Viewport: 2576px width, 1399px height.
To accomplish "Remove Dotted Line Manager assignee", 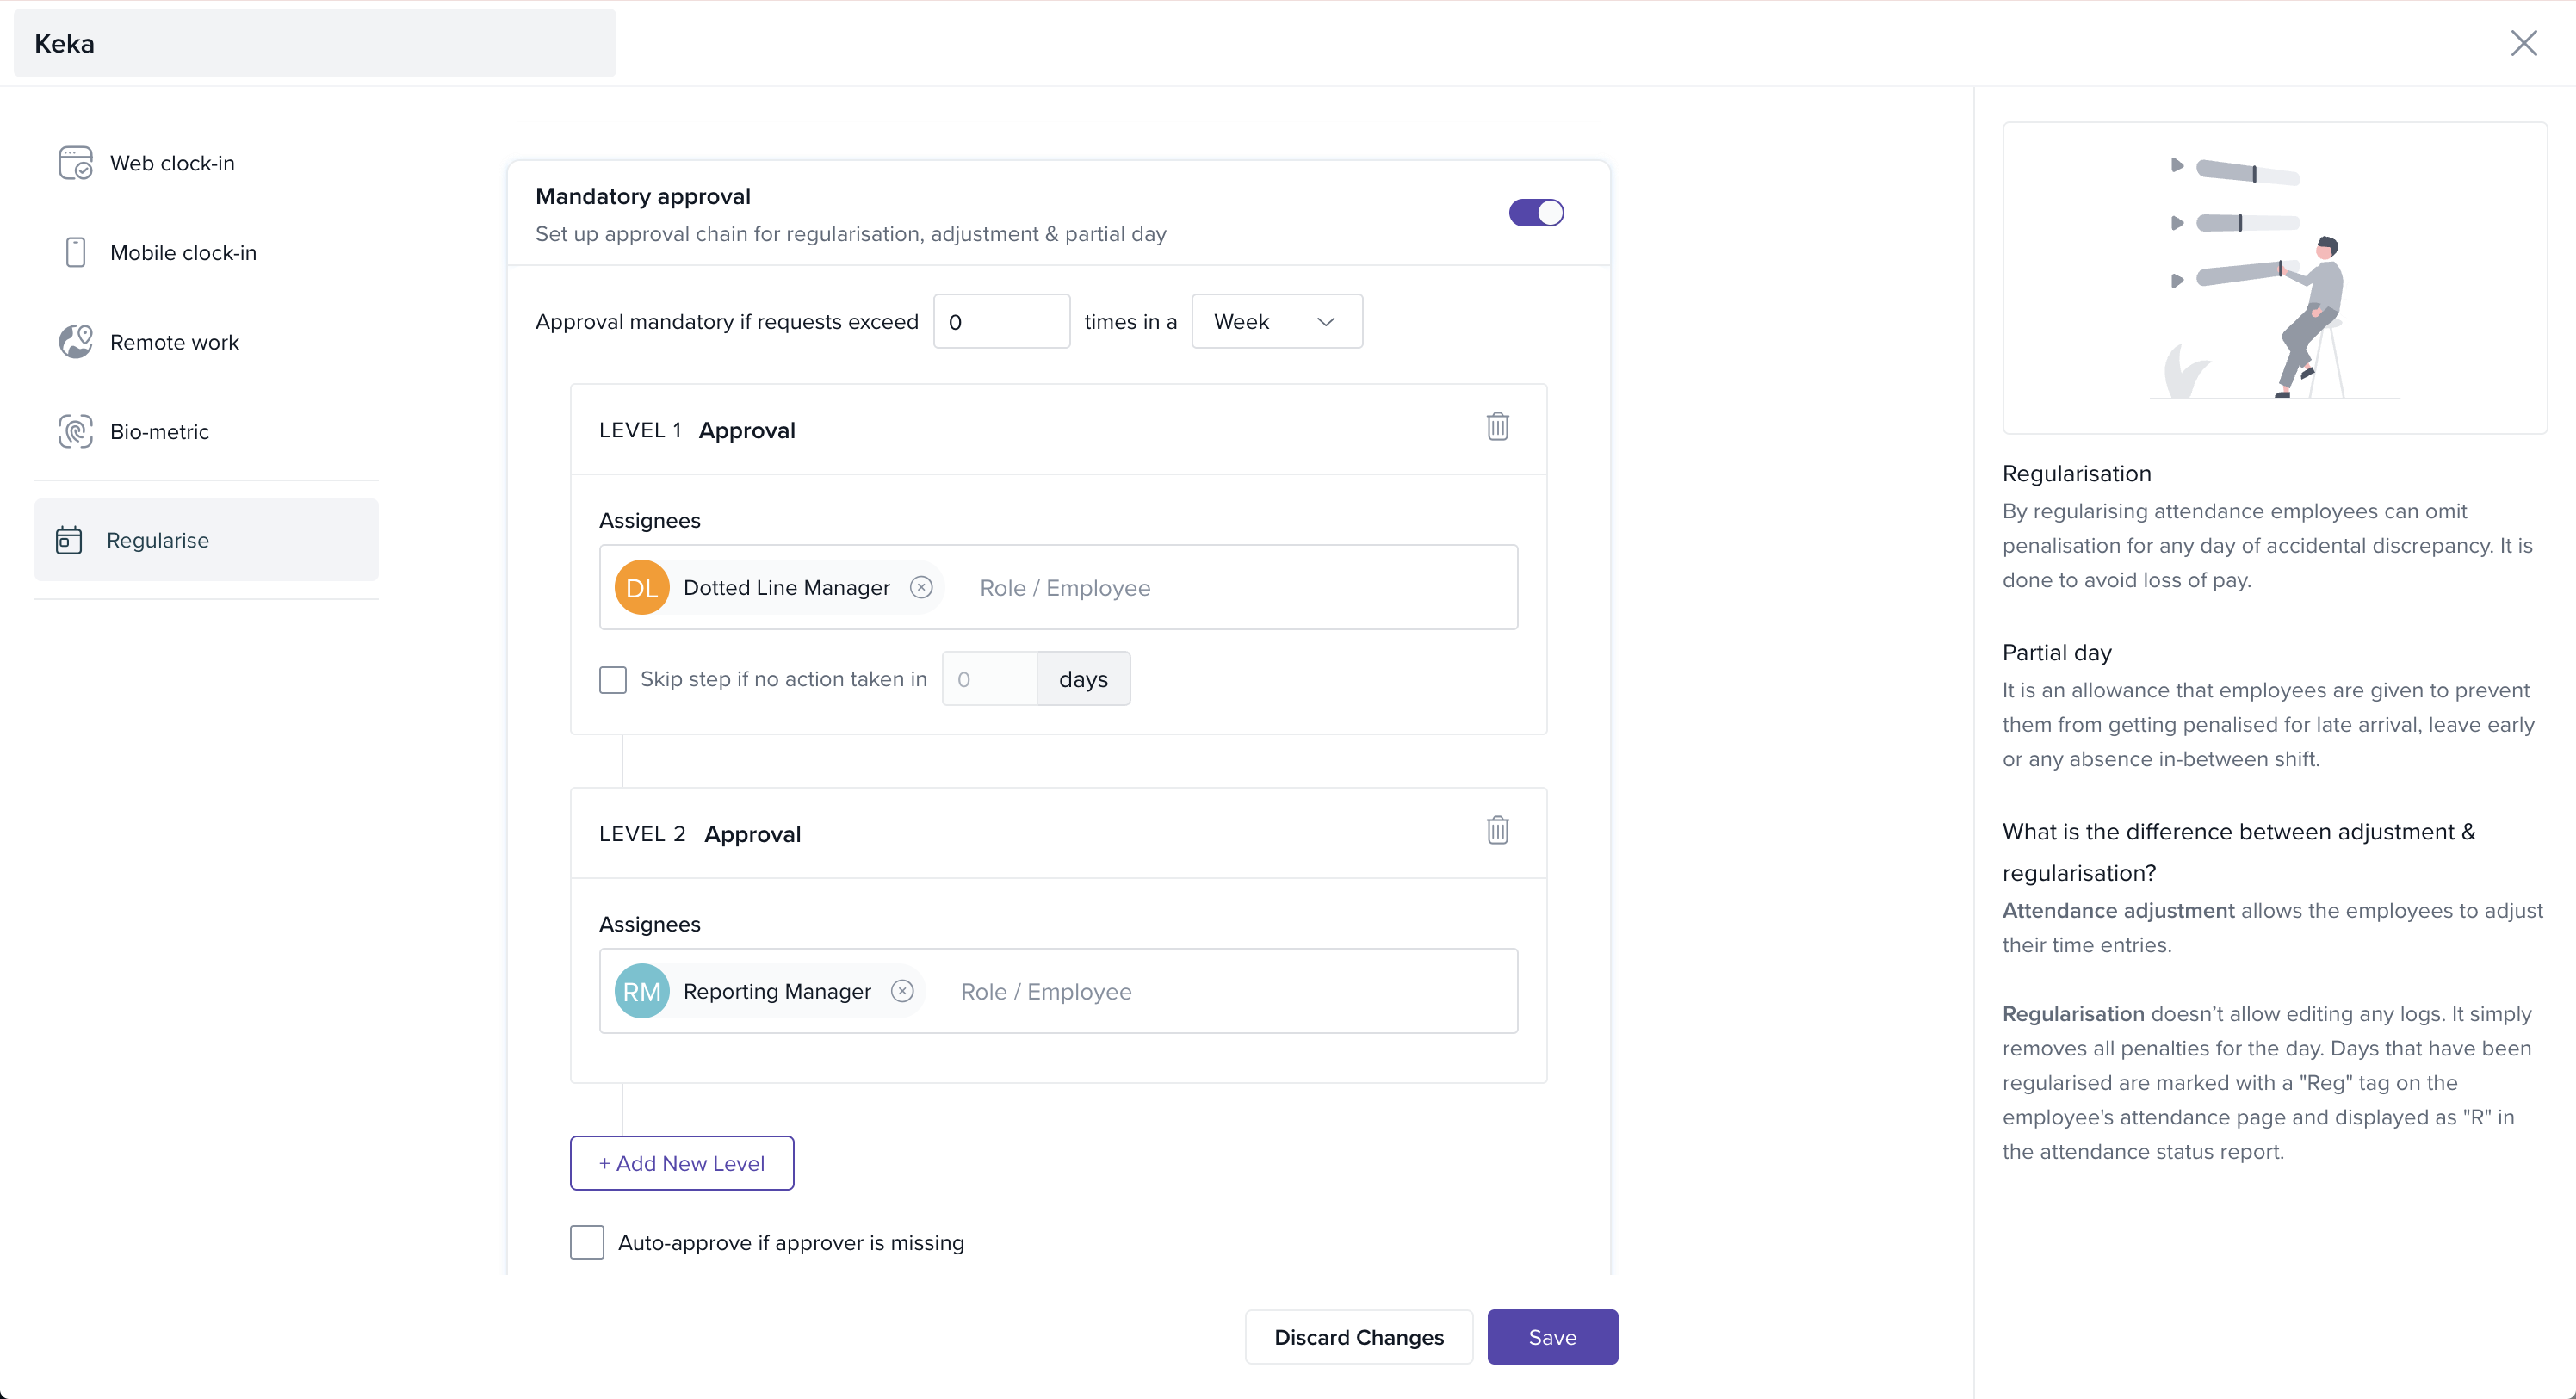I will (921, 588).
